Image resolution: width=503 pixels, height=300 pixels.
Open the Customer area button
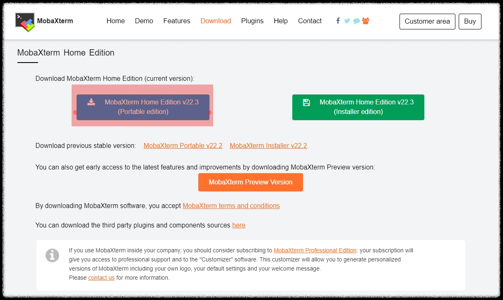tap(427, 22)
